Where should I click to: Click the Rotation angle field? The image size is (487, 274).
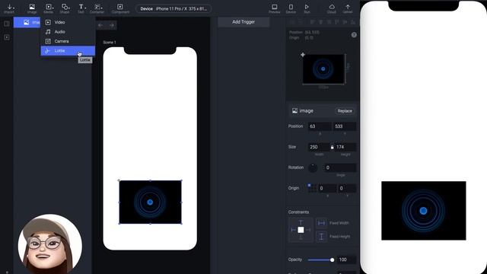point(340,167)
